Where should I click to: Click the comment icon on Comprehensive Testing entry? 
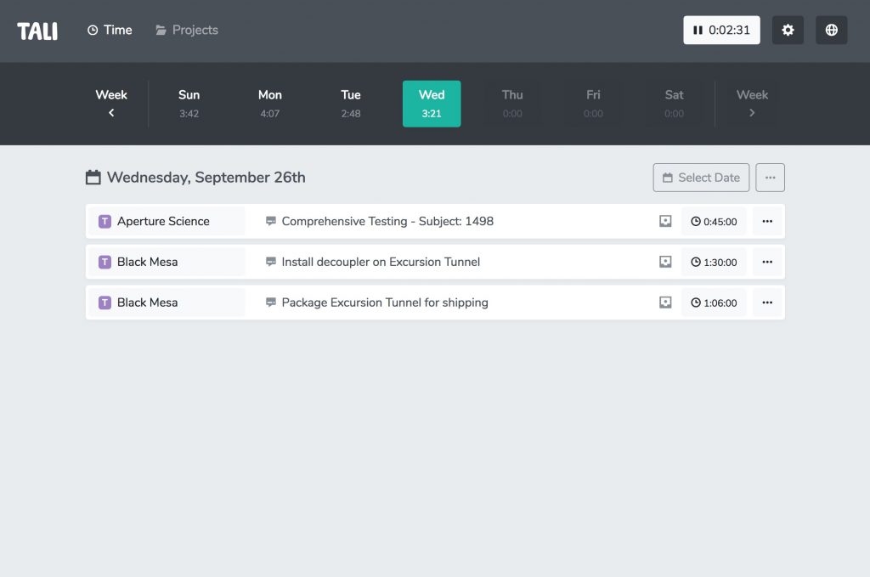click(270, 220)
